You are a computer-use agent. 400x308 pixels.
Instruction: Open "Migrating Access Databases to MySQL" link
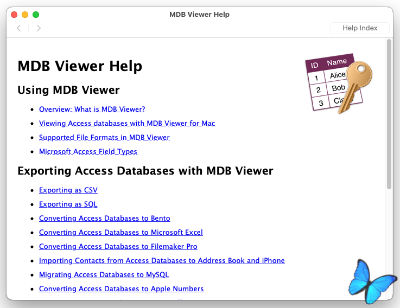point(104,274)
